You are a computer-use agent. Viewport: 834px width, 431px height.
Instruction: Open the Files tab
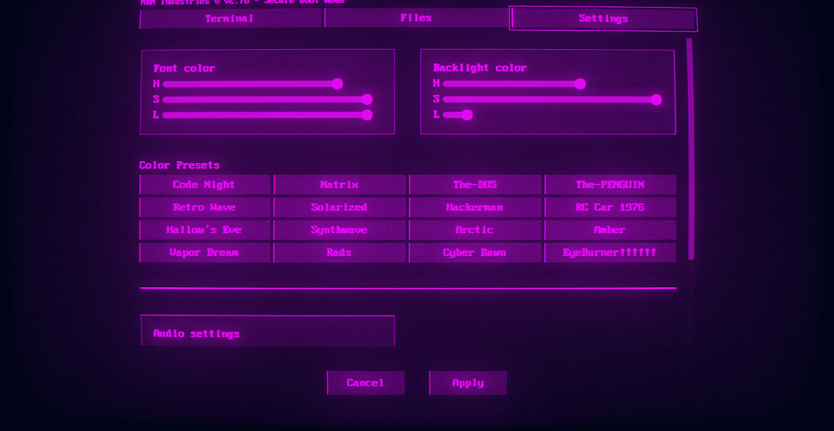tap(416, 18)
